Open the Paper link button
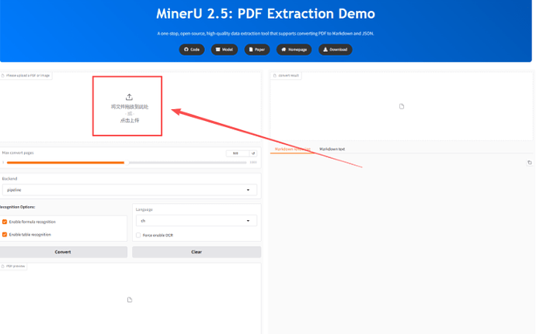The image size is (536, 334). 257,50
